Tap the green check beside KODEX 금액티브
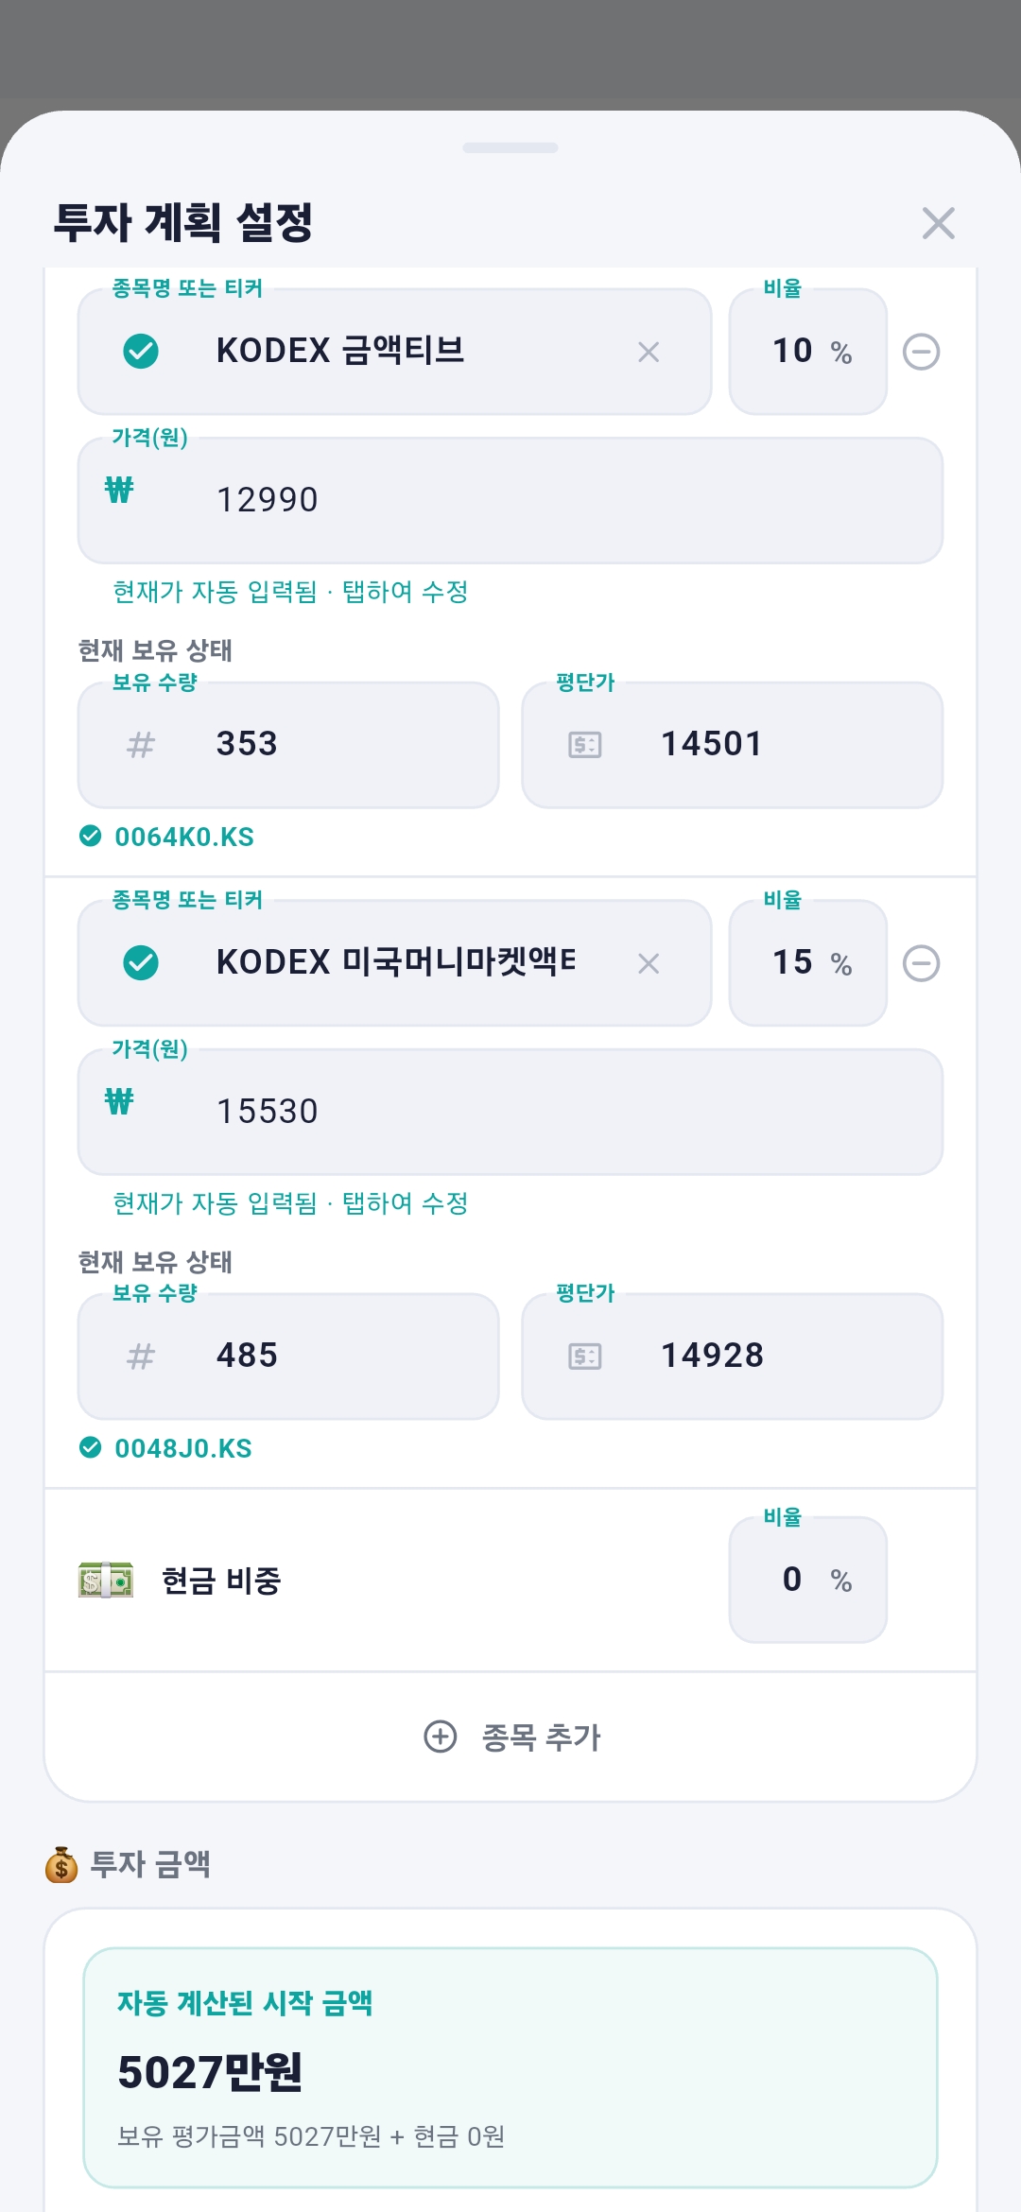This screenshot has height=2212, width=1021. pyautogui.click(x=141, y=352)
